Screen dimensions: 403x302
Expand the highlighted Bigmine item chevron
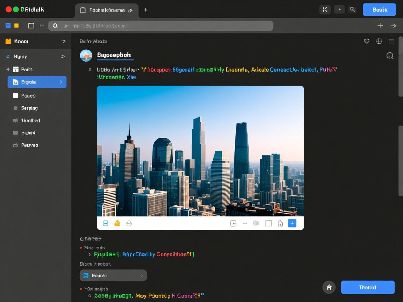coord(61,82)
